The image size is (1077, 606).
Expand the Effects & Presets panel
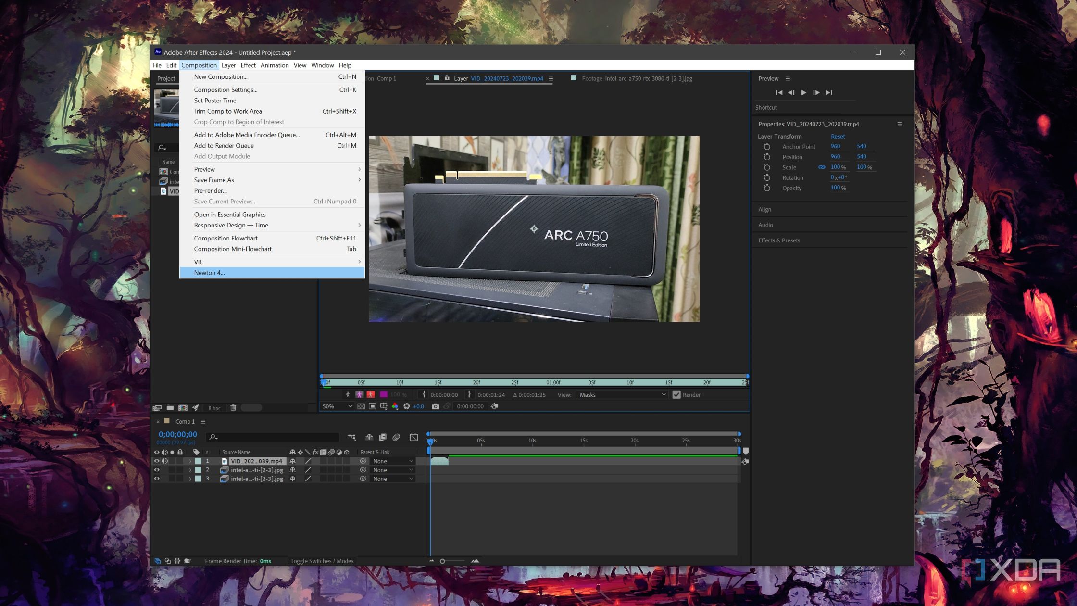(x=779, y=240)
